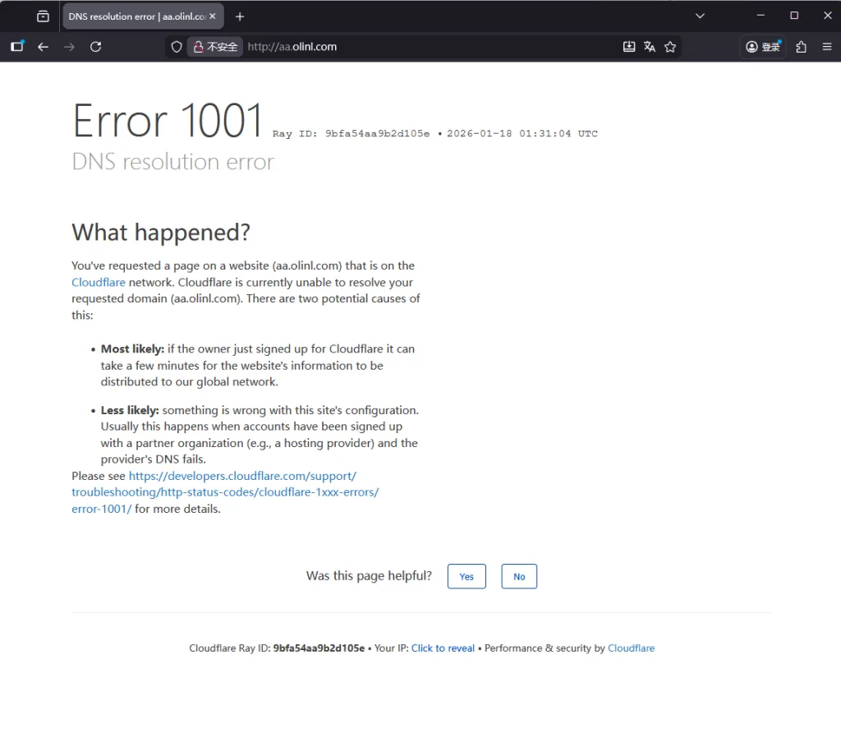Open the hamburger application menu
The image size is (841, 729).
pyautogui.click(x=827, y=47)
